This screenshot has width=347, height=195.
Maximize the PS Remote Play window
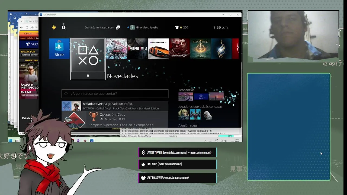coord(230,15)
